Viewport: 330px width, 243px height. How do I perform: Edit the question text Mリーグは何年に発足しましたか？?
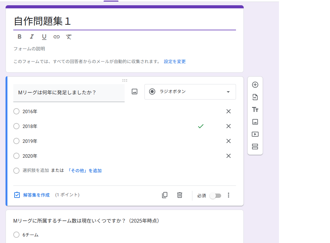click(69, 93)
